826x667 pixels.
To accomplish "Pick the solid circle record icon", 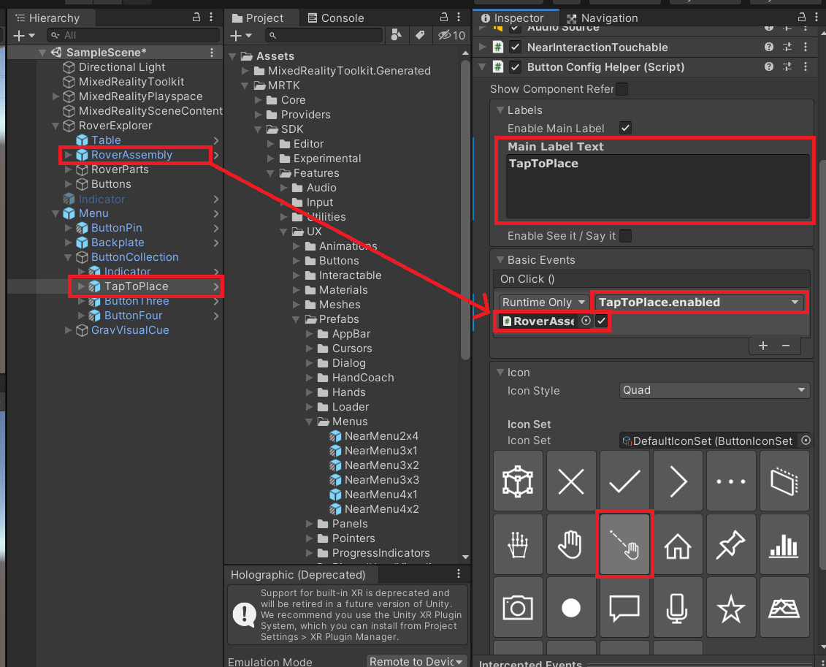I will [571, 608].
